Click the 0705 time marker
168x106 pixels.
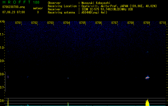click(x=82, y=23)
